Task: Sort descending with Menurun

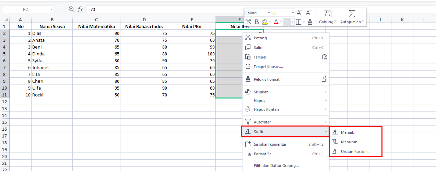Action: [355, 142]
